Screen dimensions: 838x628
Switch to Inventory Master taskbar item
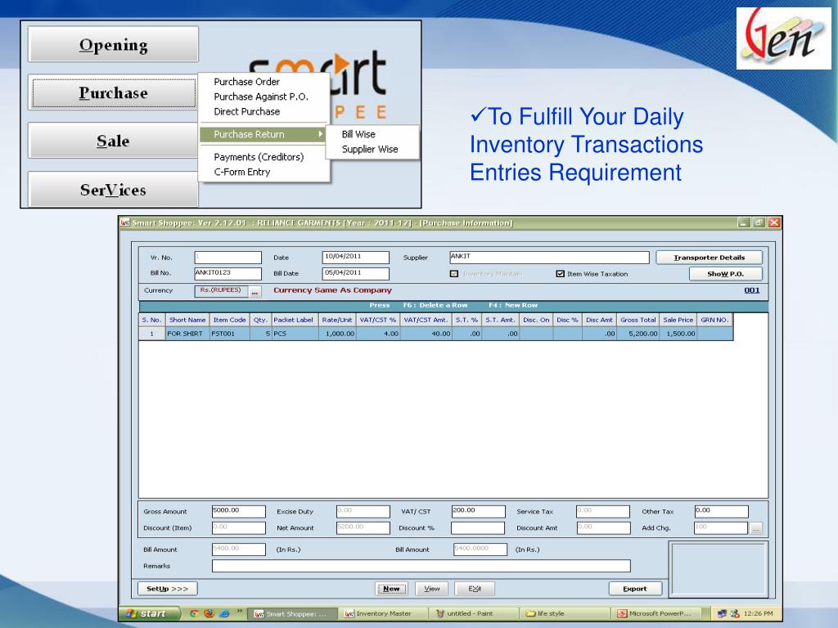pos(384,613)
